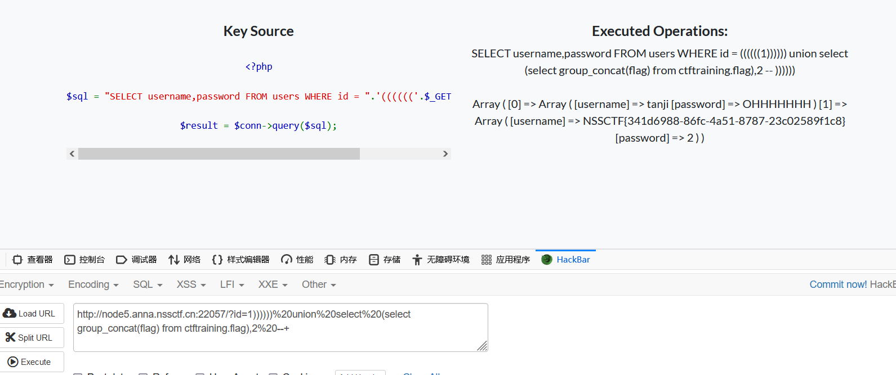Open the LFI dropdown menu
This screenshot has height=375, width=896.
(232, 284)
